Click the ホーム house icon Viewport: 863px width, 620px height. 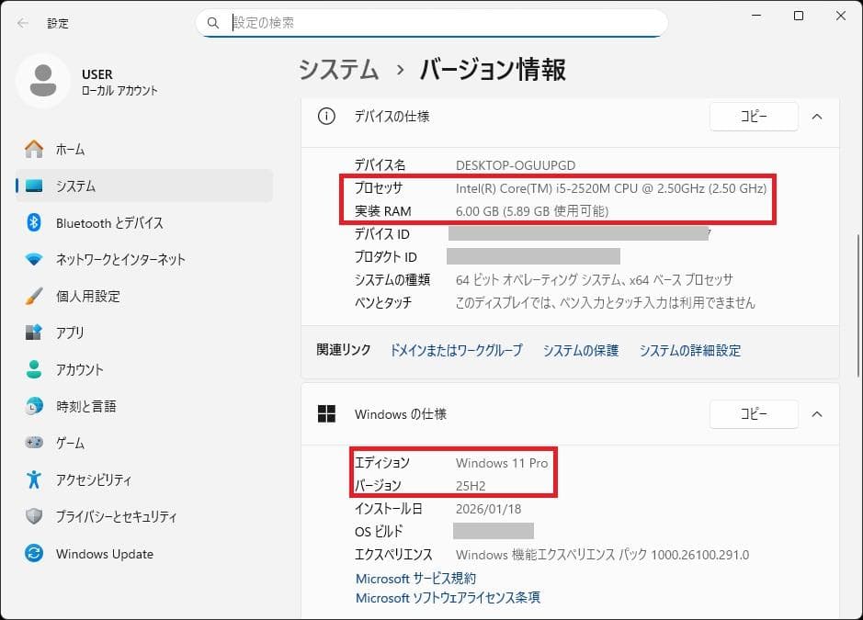(x=34, y=149)
